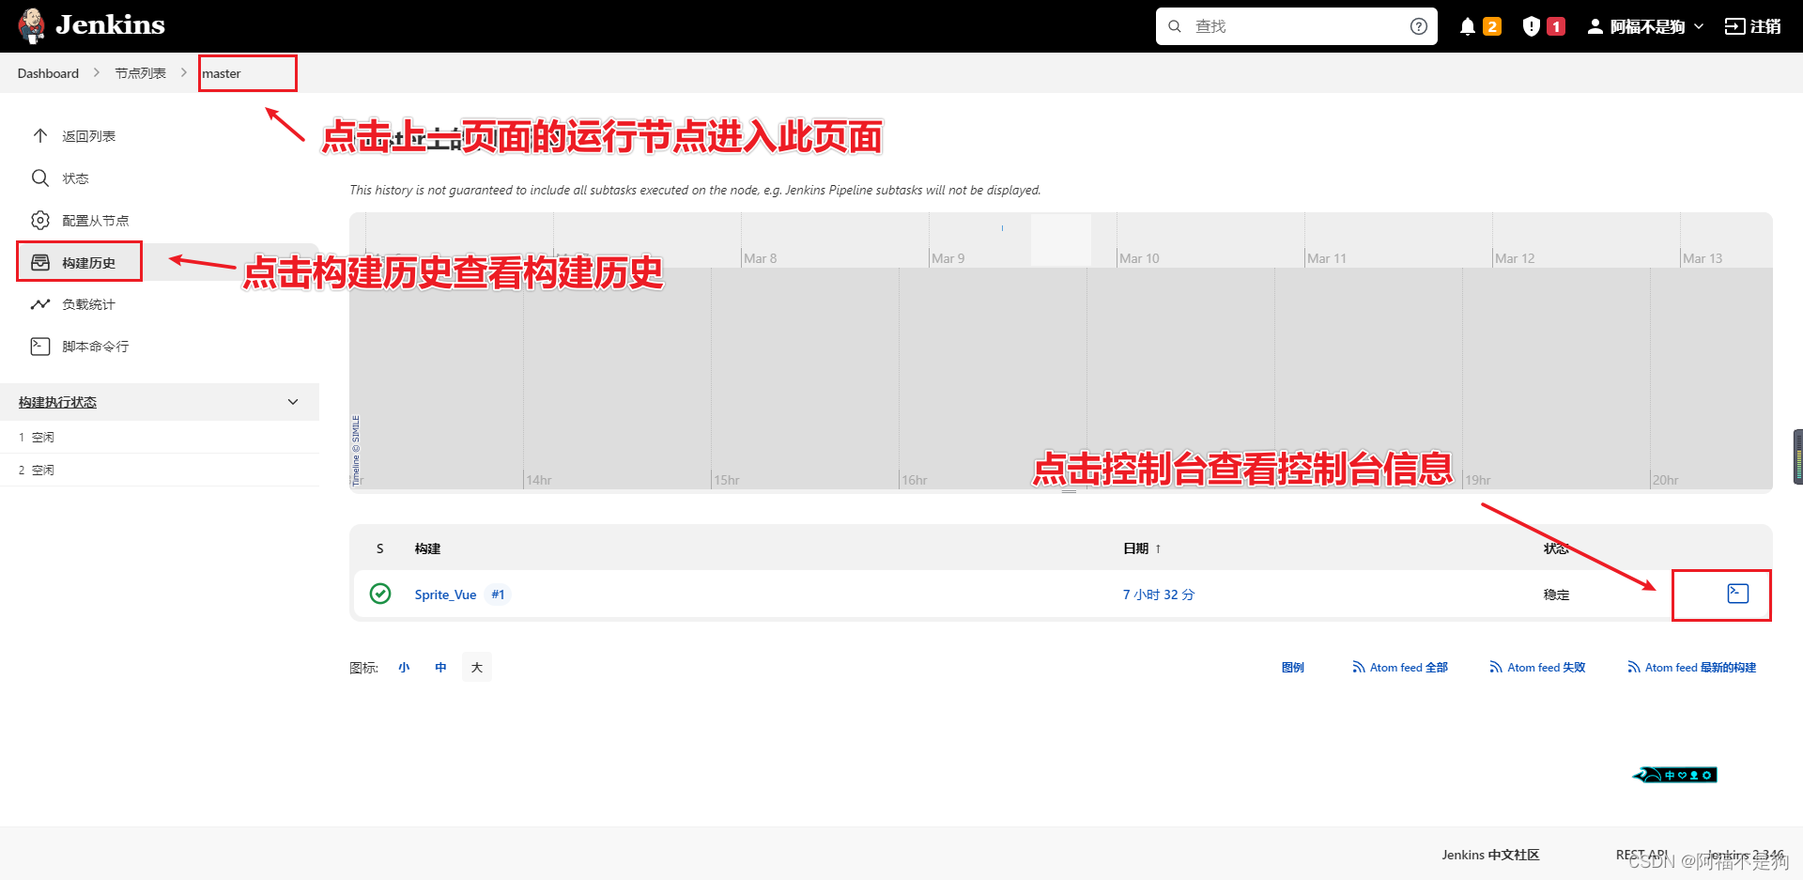Open master breadcrumb
Viewport: 1803px width, 880px height.
222,73
